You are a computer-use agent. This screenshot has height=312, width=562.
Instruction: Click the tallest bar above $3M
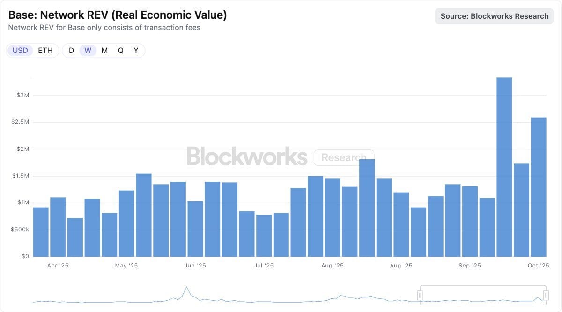(x=504, y=167)
